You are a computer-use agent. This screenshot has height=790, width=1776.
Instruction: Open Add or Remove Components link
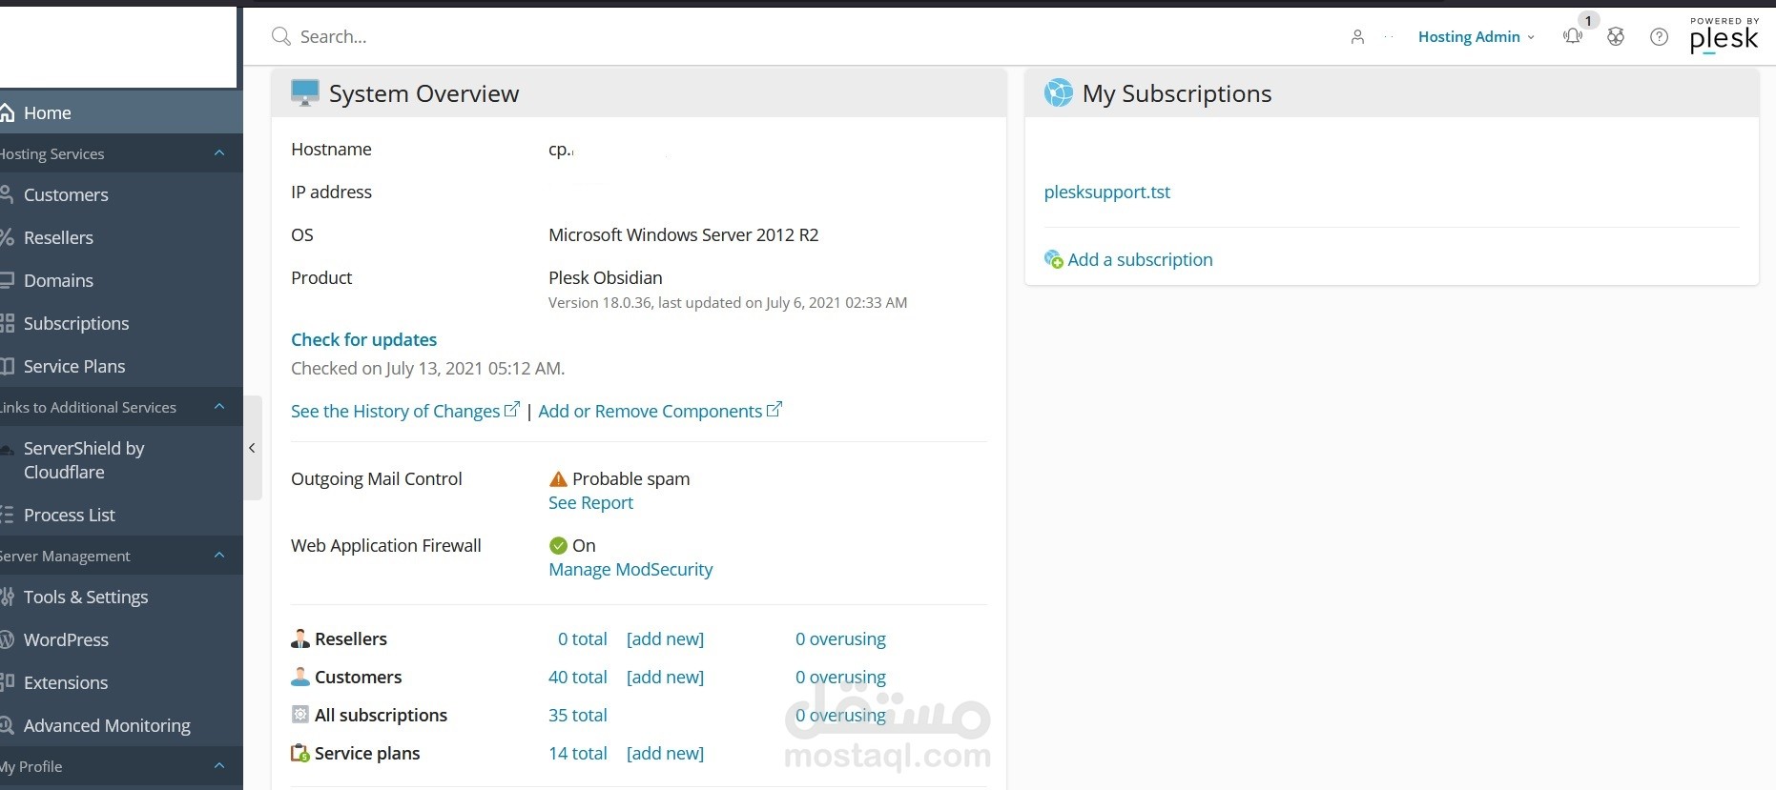click(650, 411)
